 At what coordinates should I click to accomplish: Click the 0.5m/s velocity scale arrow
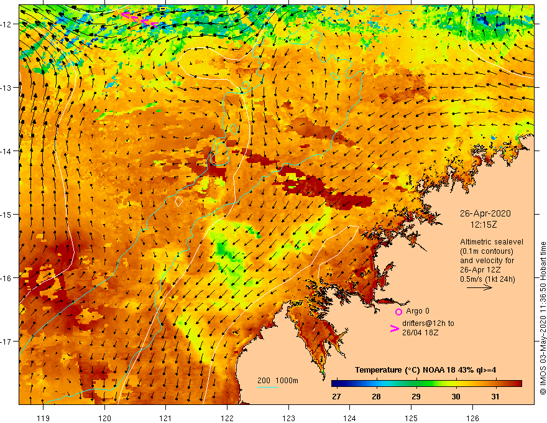pos(480,287)
